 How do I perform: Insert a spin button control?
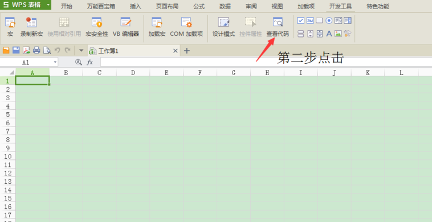click(x=310, y=34)
